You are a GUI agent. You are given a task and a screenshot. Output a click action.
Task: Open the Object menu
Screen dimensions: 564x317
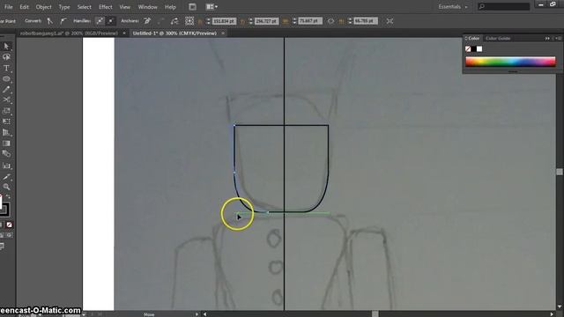point(43,7)
